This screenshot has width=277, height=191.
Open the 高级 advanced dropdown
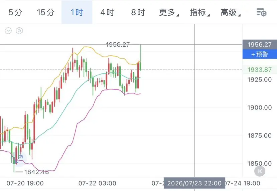(230, 13)
